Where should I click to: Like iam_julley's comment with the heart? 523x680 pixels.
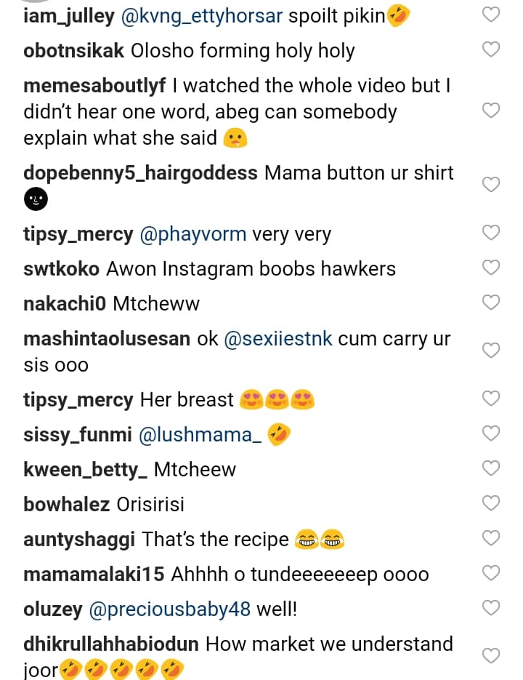tap(492, 15)
